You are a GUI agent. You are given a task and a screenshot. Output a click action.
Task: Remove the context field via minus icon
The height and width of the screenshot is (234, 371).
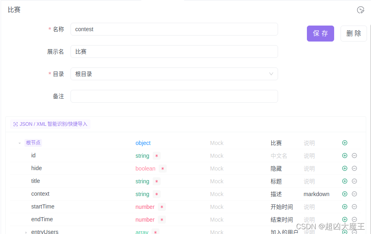[354, 194]
